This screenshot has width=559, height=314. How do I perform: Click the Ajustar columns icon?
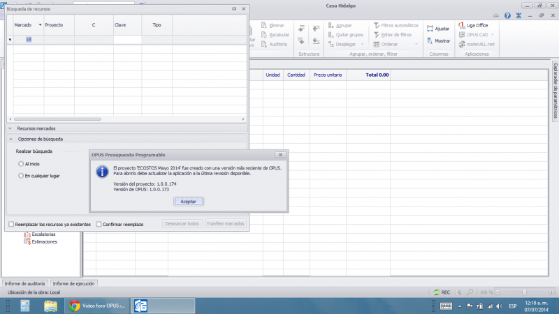tap(429, 29)
